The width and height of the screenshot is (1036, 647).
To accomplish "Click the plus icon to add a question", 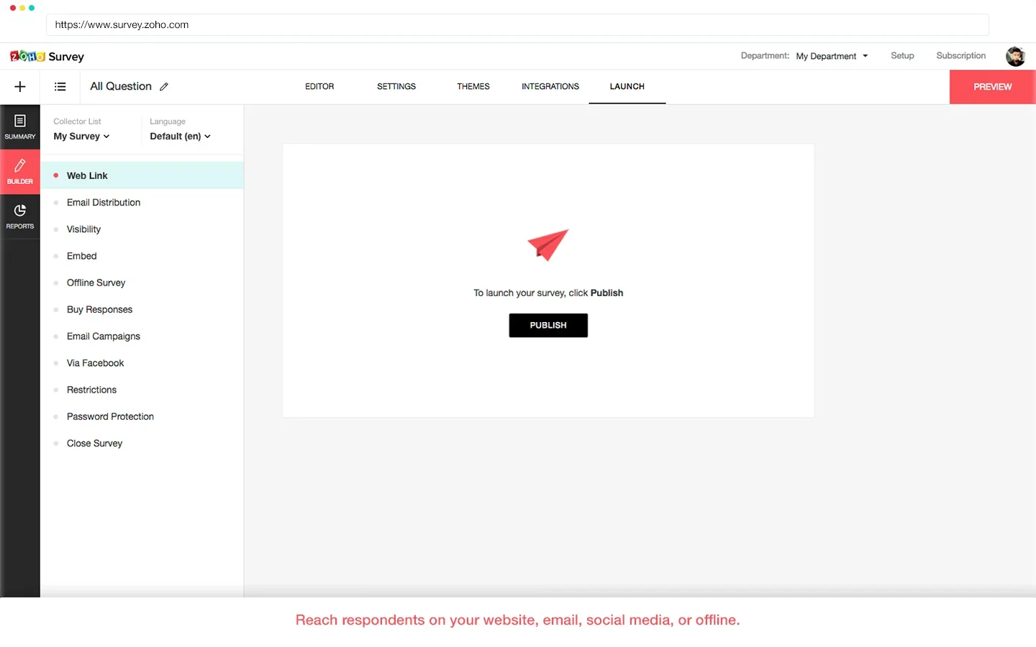I will click(x=19, y=86).
